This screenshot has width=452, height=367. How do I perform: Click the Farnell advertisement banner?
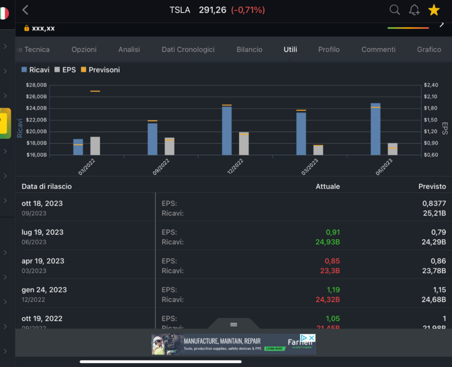tap(226, 344)
